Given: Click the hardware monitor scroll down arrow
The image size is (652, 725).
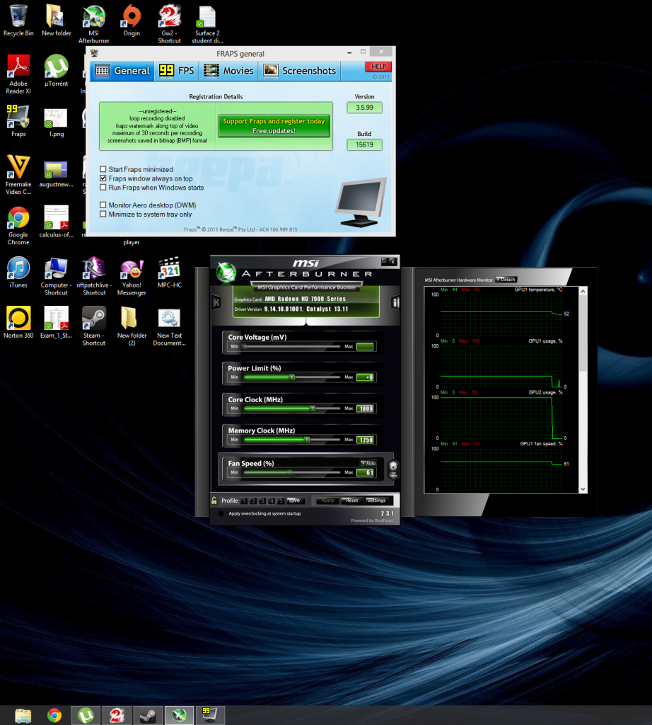Looking at the screenshot, I should tap(583, 489).
